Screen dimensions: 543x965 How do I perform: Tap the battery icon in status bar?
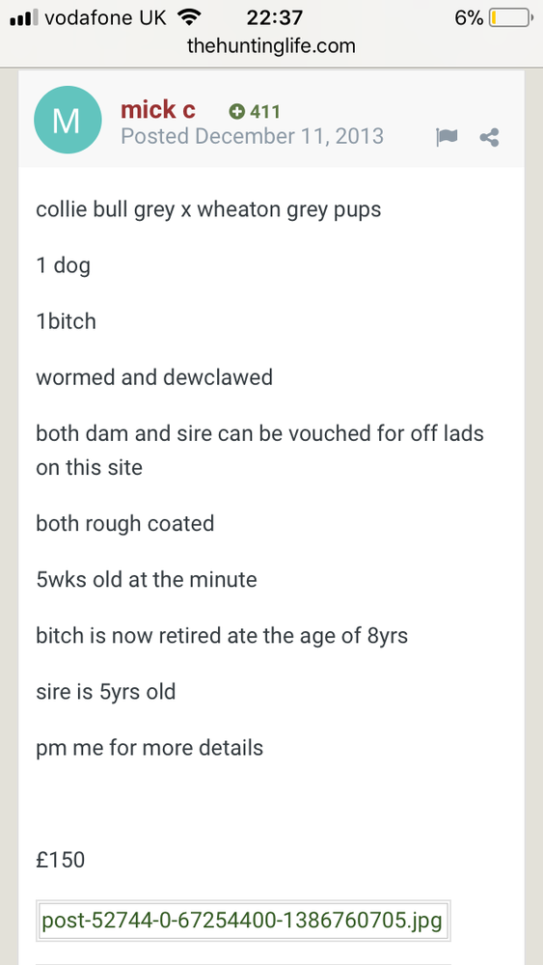[511, 17]
